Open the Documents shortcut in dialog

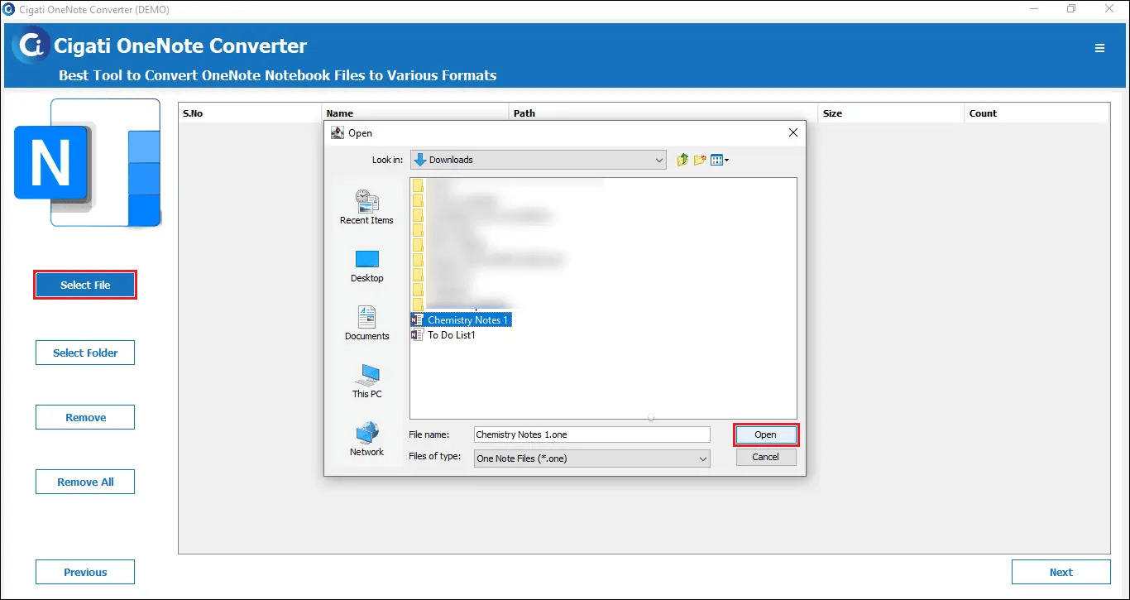(366, 324)
